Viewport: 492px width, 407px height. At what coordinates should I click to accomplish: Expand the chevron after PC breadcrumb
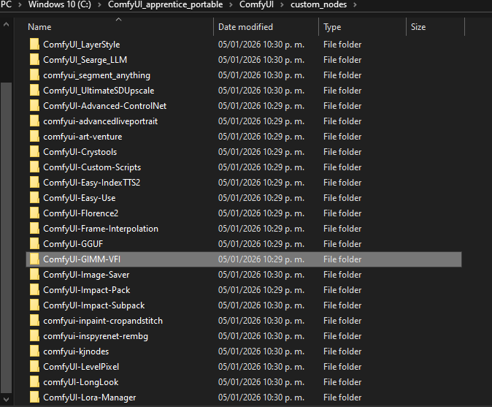[20, 4]
